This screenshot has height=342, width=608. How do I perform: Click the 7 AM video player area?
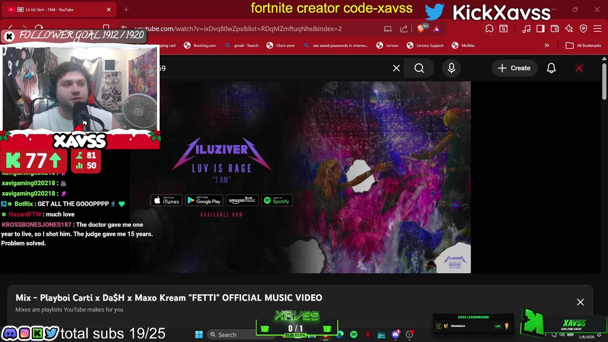[300, 177]
